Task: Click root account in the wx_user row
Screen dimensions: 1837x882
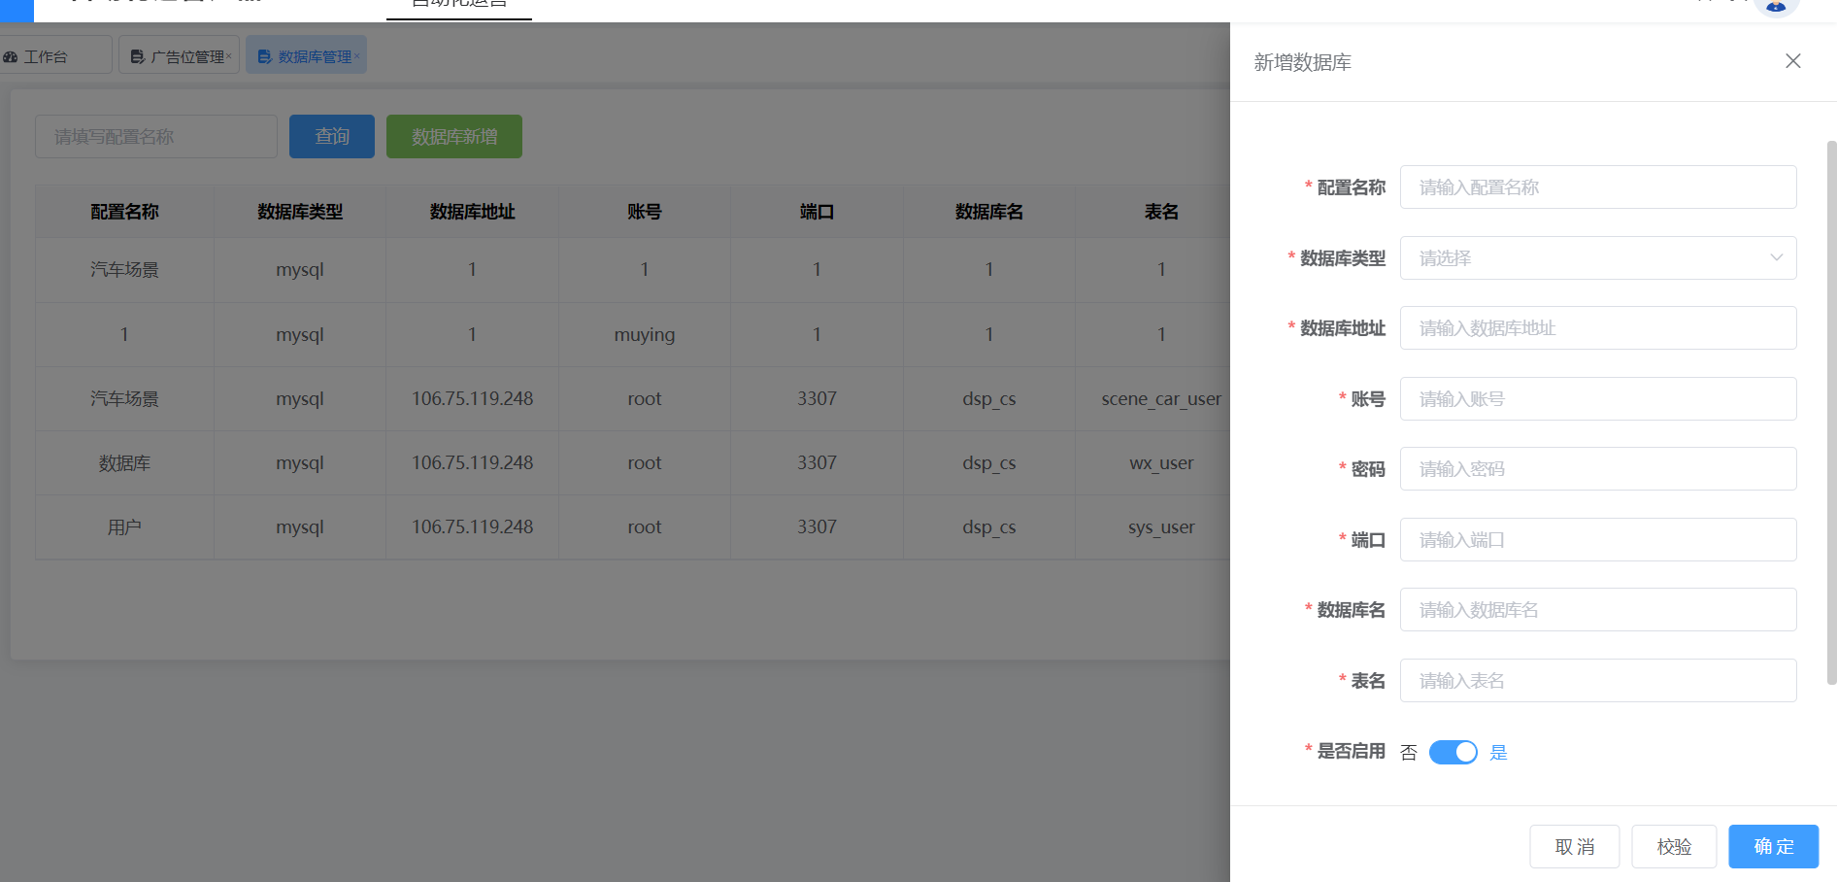Action: pyautogui.click(x=645, y=462)
